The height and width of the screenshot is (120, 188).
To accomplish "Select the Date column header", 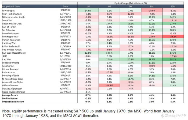I will coord(65,6).
